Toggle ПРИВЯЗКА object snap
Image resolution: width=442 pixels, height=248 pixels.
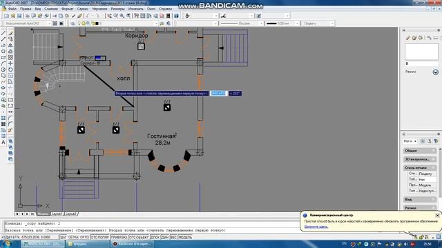coord(119,237)
